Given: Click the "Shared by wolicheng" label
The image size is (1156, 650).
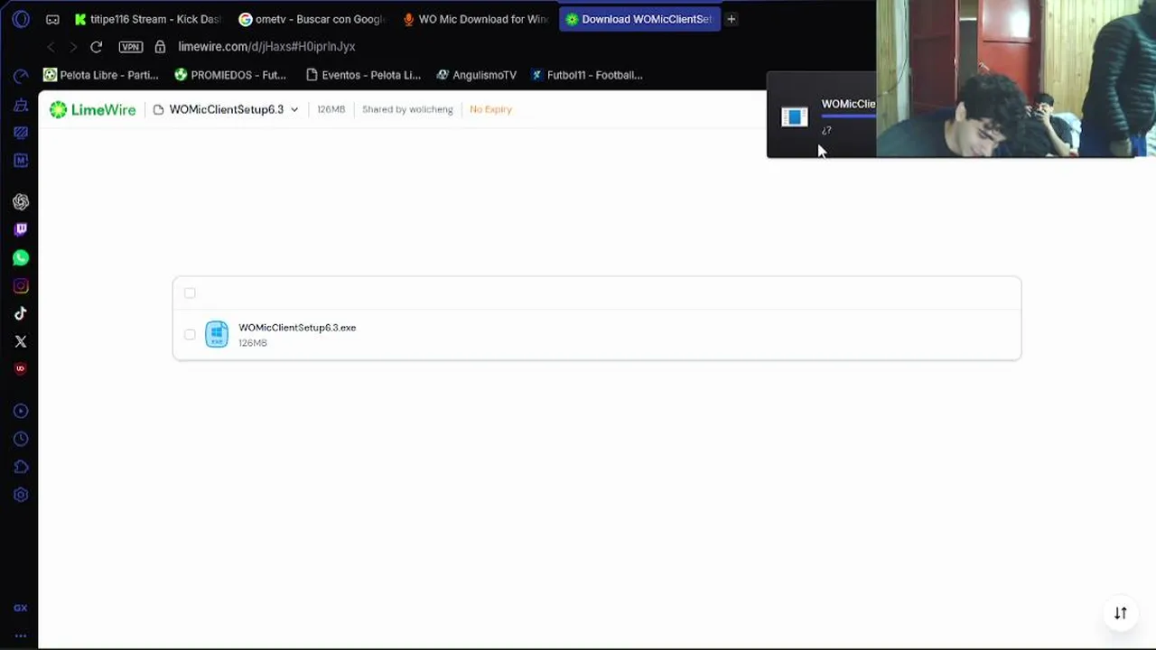Looking at the screenshot, I should [407, 109].
